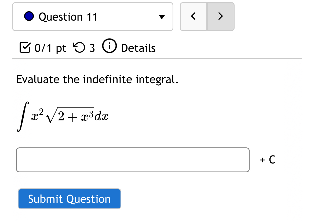Click the checkmark inside the score box icon
Viewport: 314px width, 221px height.
pos(25,48)
